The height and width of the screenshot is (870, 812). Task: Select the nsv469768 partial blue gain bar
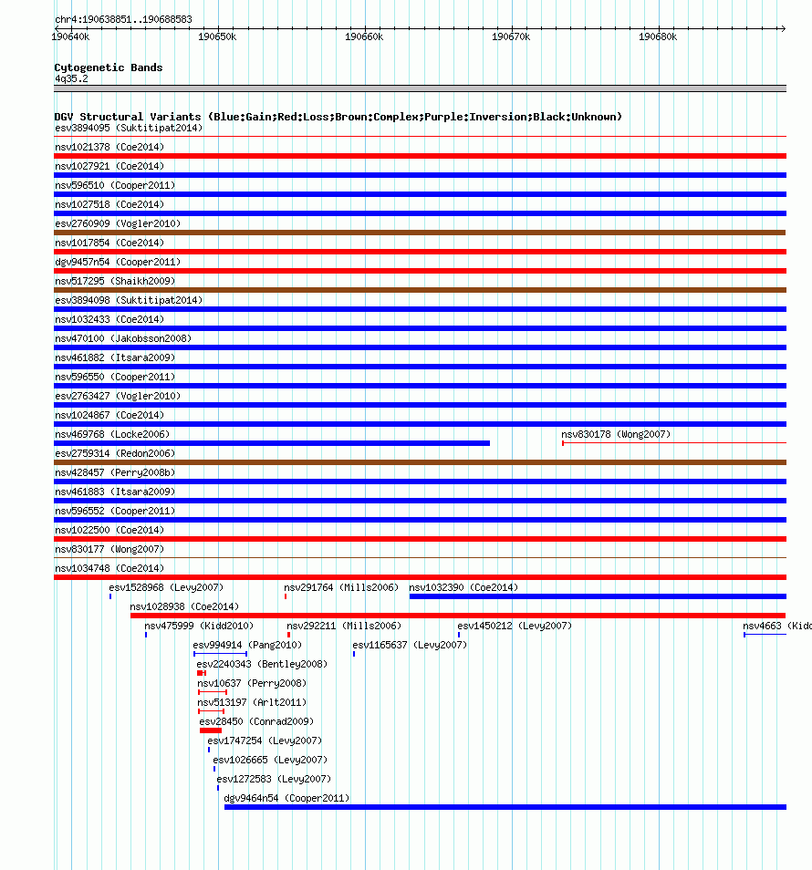point(272,443)
